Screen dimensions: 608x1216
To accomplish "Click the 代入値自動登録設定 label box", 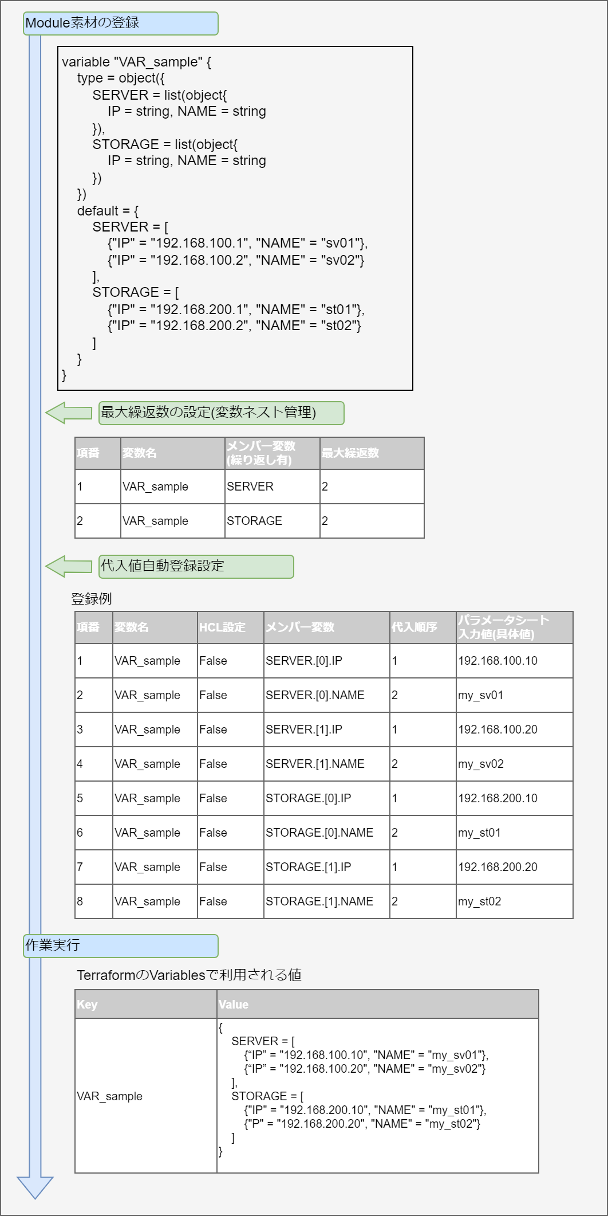I will pos(196,566).
